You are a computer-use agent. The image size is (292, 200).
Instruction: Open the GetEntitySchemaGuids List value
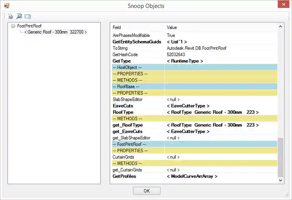[x=177, y=42]
